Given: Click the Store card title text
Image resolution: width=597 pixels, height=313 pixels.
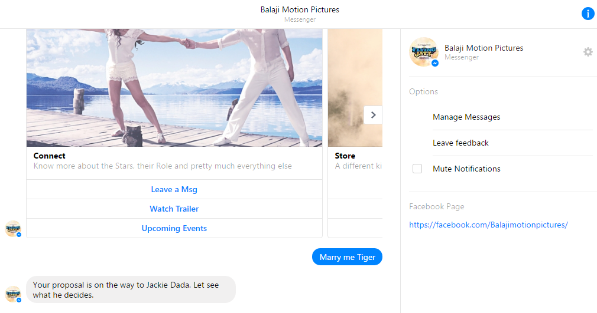Looking at the screenshot, I should (x=345, y=156).
